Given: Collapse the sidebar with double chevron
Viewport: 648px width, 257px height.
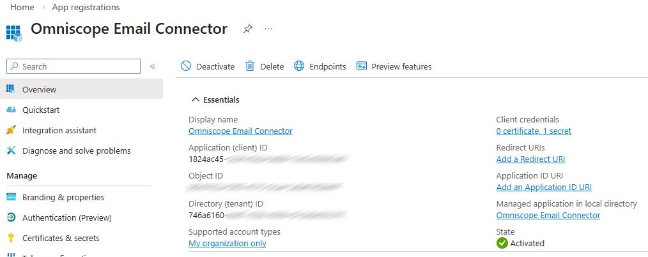Looking at the screenshot, I should click(x=153, y=66).
